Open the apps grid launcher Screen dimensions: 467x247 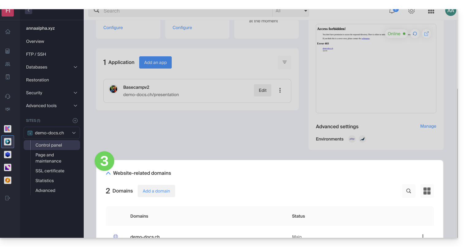[x=431, y=12]
